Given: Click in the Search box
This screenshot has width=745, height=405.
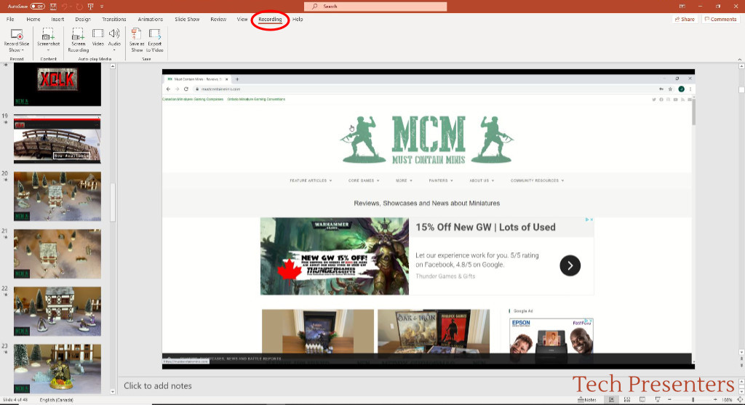Looking at the screenshot, I should [x=375, y=6].
